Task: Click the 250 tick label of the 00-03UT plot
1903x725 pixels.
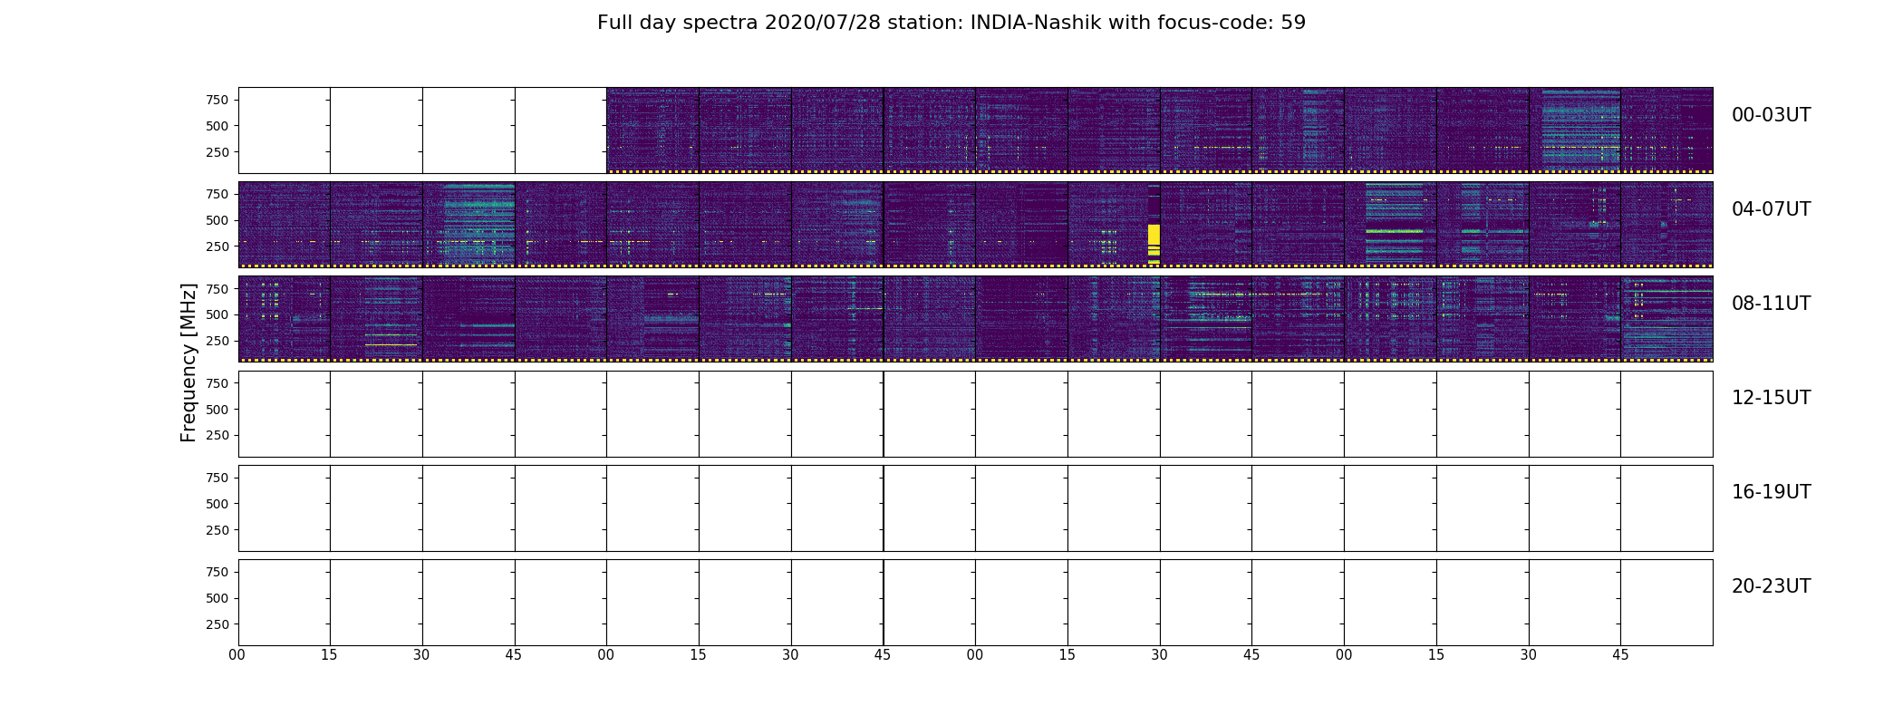Action: point(217,152)
